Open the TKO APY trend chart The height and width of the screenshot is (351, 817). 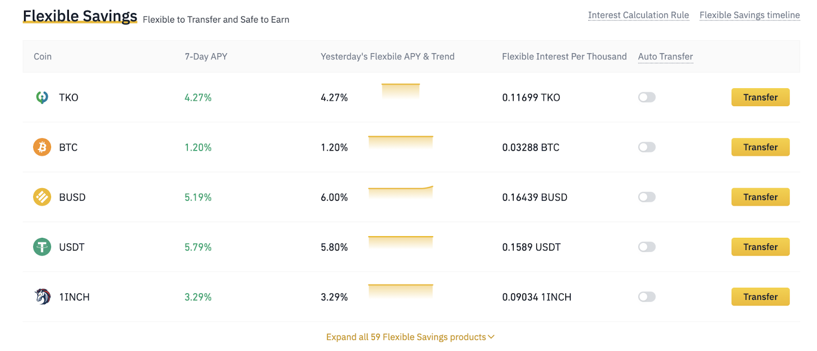click(401, 91)
